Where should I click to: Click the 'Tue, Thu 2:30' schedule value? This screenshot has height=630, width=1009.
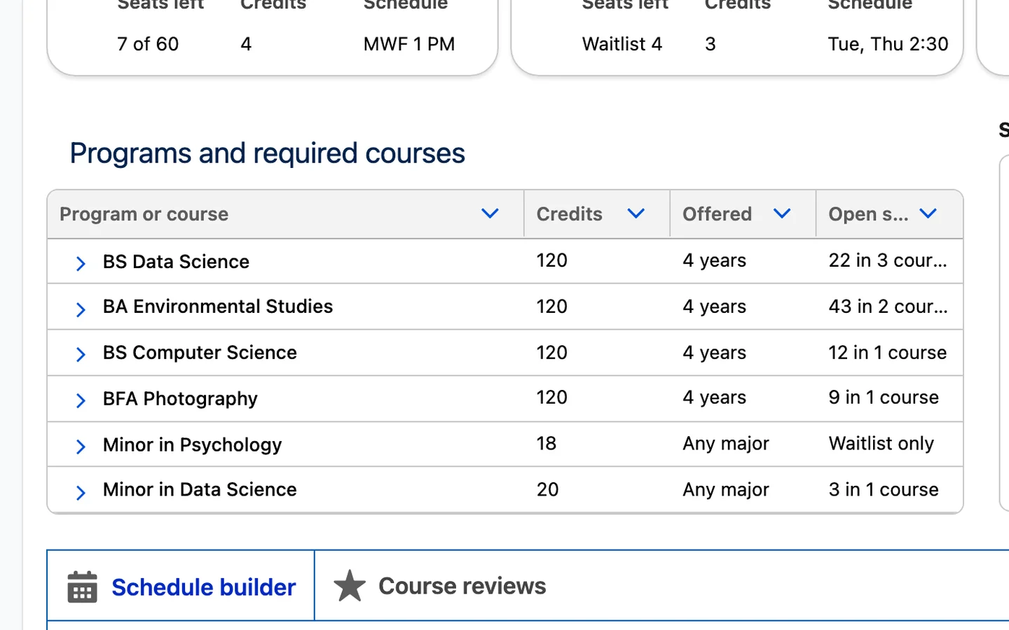click(x=888, y=44)
